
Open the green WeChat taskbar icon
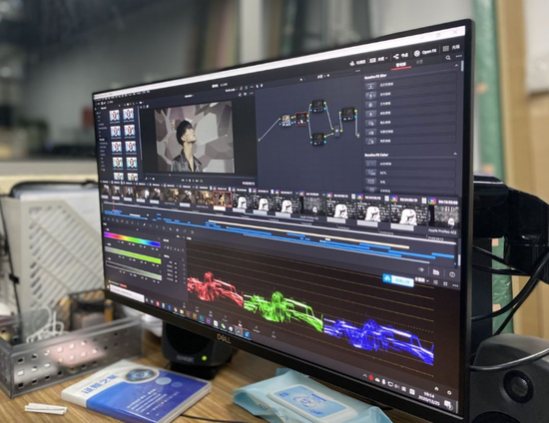point(223,326)
